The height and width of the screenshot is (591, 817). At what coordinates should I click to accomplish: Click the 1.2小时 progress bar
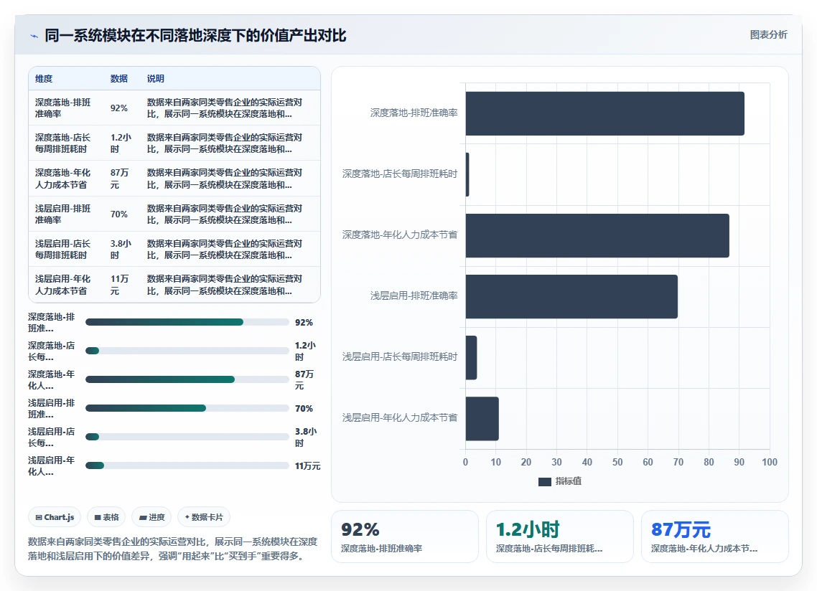(187, 351)
